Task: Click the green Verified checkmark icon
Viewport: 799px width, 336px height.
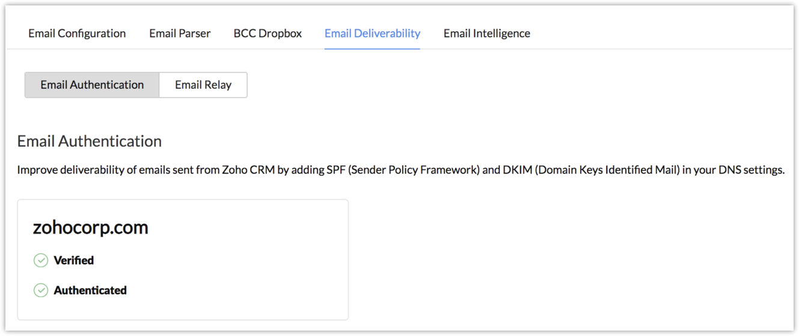Action: 40,260
